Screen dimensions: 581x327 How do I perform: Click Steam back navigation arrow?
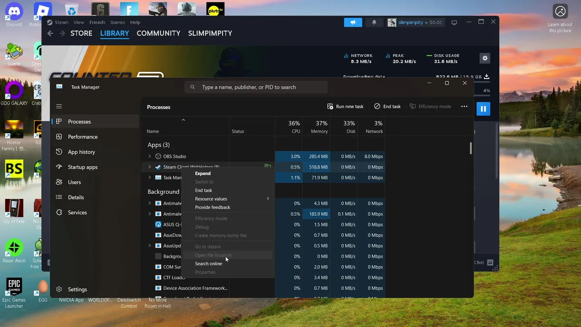click(x=50, y=33)
